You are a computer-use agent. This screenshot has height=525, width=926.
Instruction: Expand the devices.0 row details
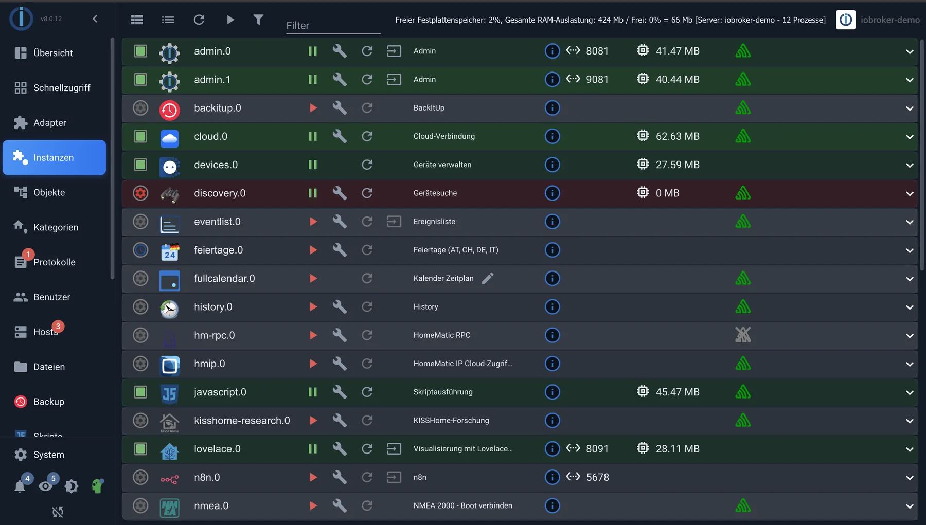[x=910, y=165]
